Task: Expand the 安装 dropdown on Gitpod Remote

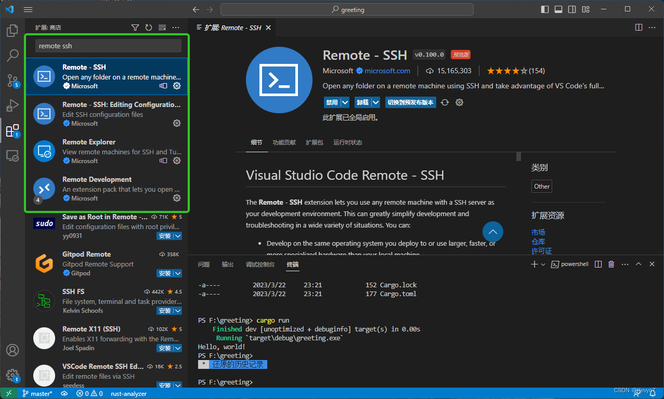Action: point(177,273)
